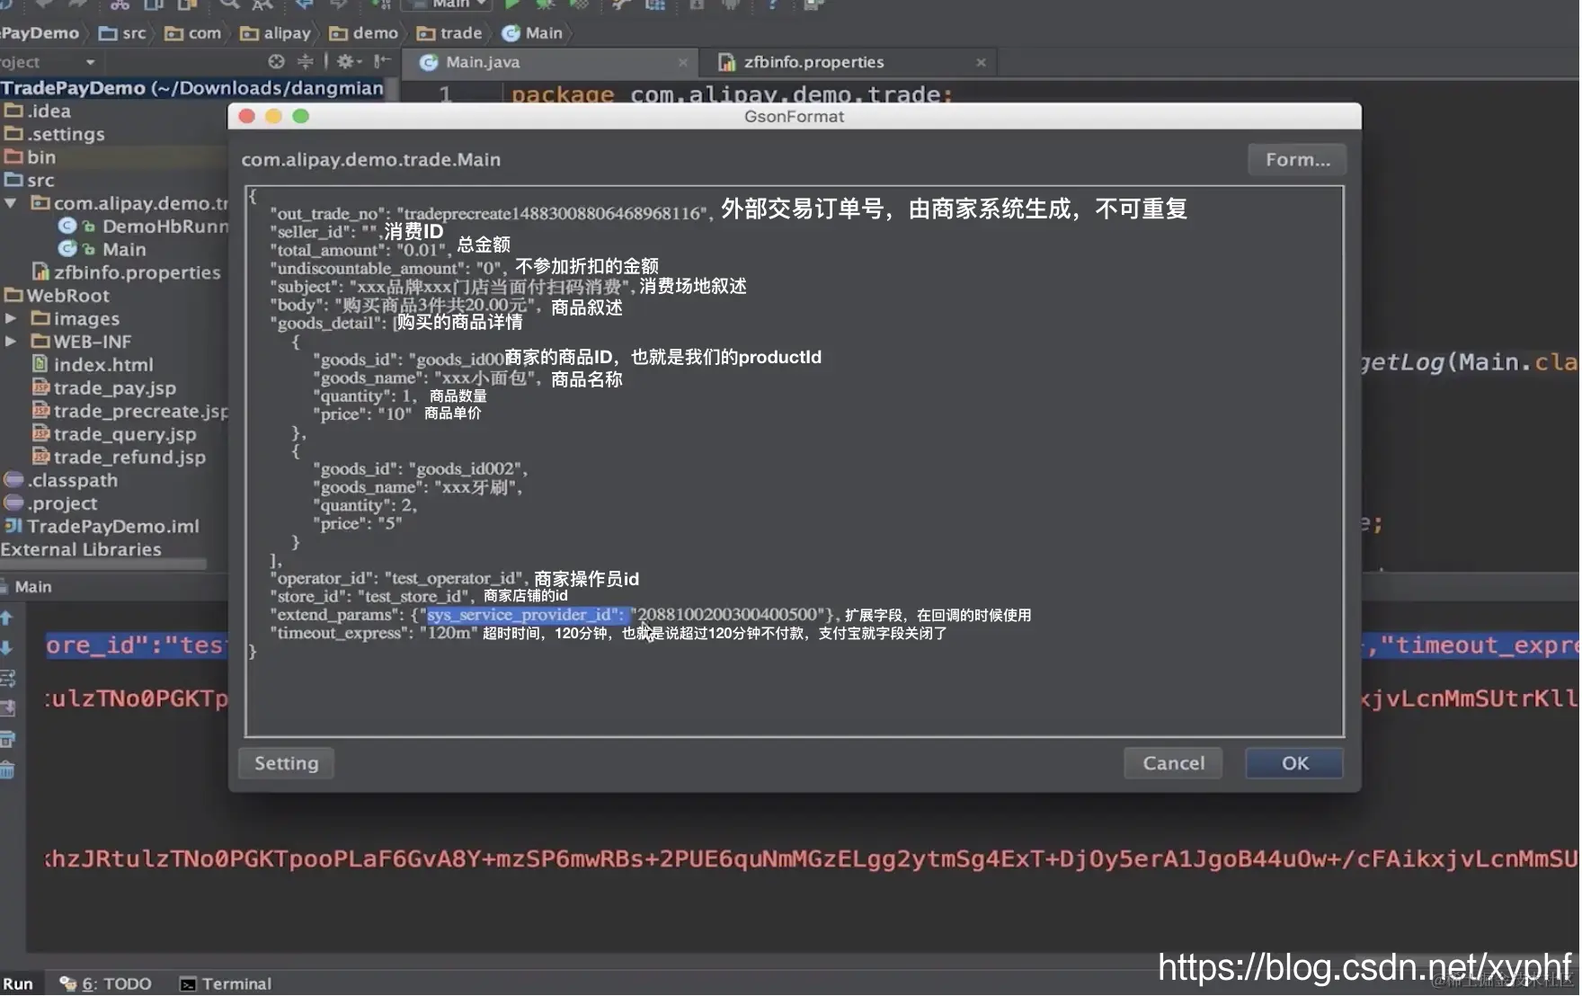Viewport: 1582px width, 996px height.
Task: Select TradePayDemo root project node
Action: point(191,88)
